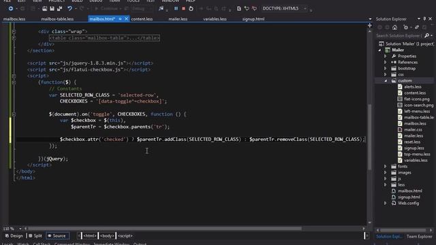Switch to Solution Explorer bottom tab

pos(389,237)
